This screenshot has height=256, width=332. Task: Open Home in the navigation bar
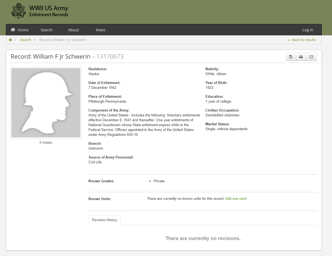coord(20,30)
